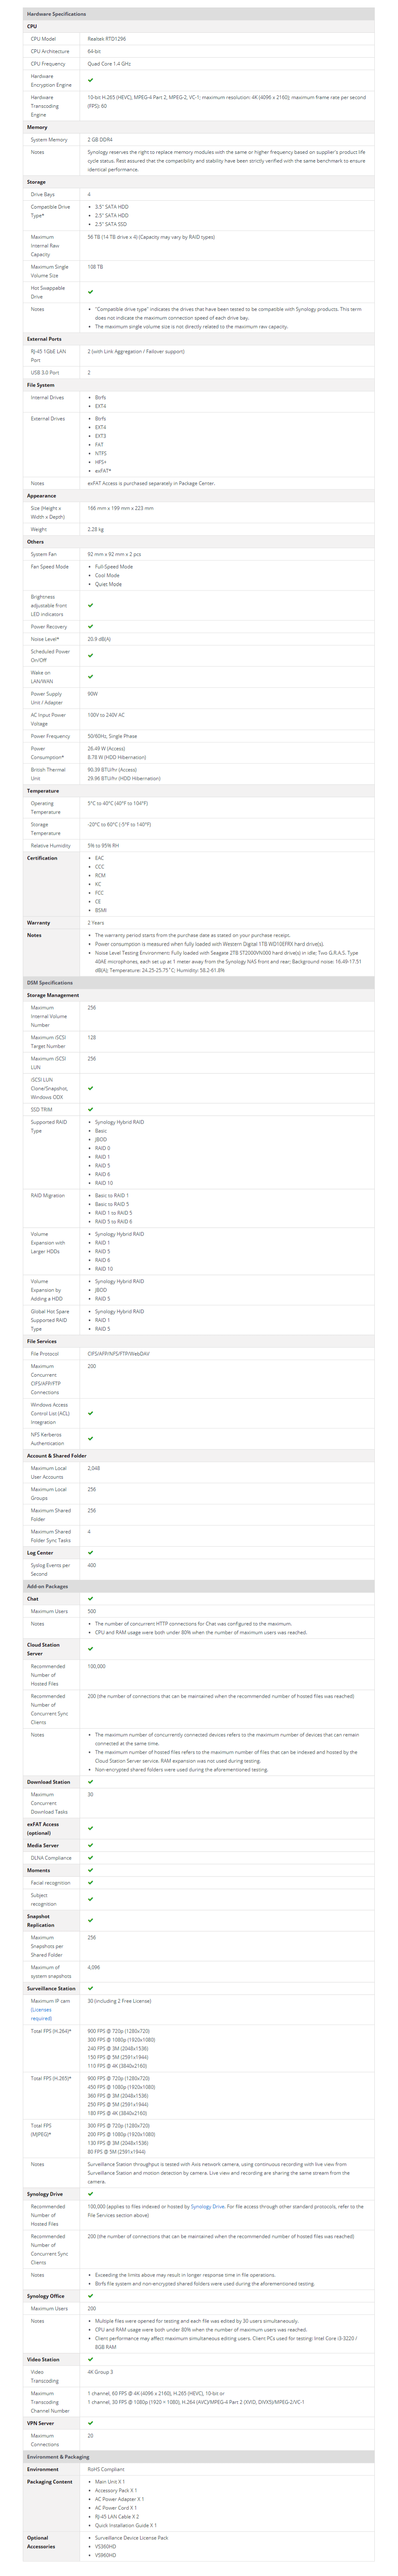
Task: Click the Maximum of system snapshots 4,096
Action: coord(94,1967)
